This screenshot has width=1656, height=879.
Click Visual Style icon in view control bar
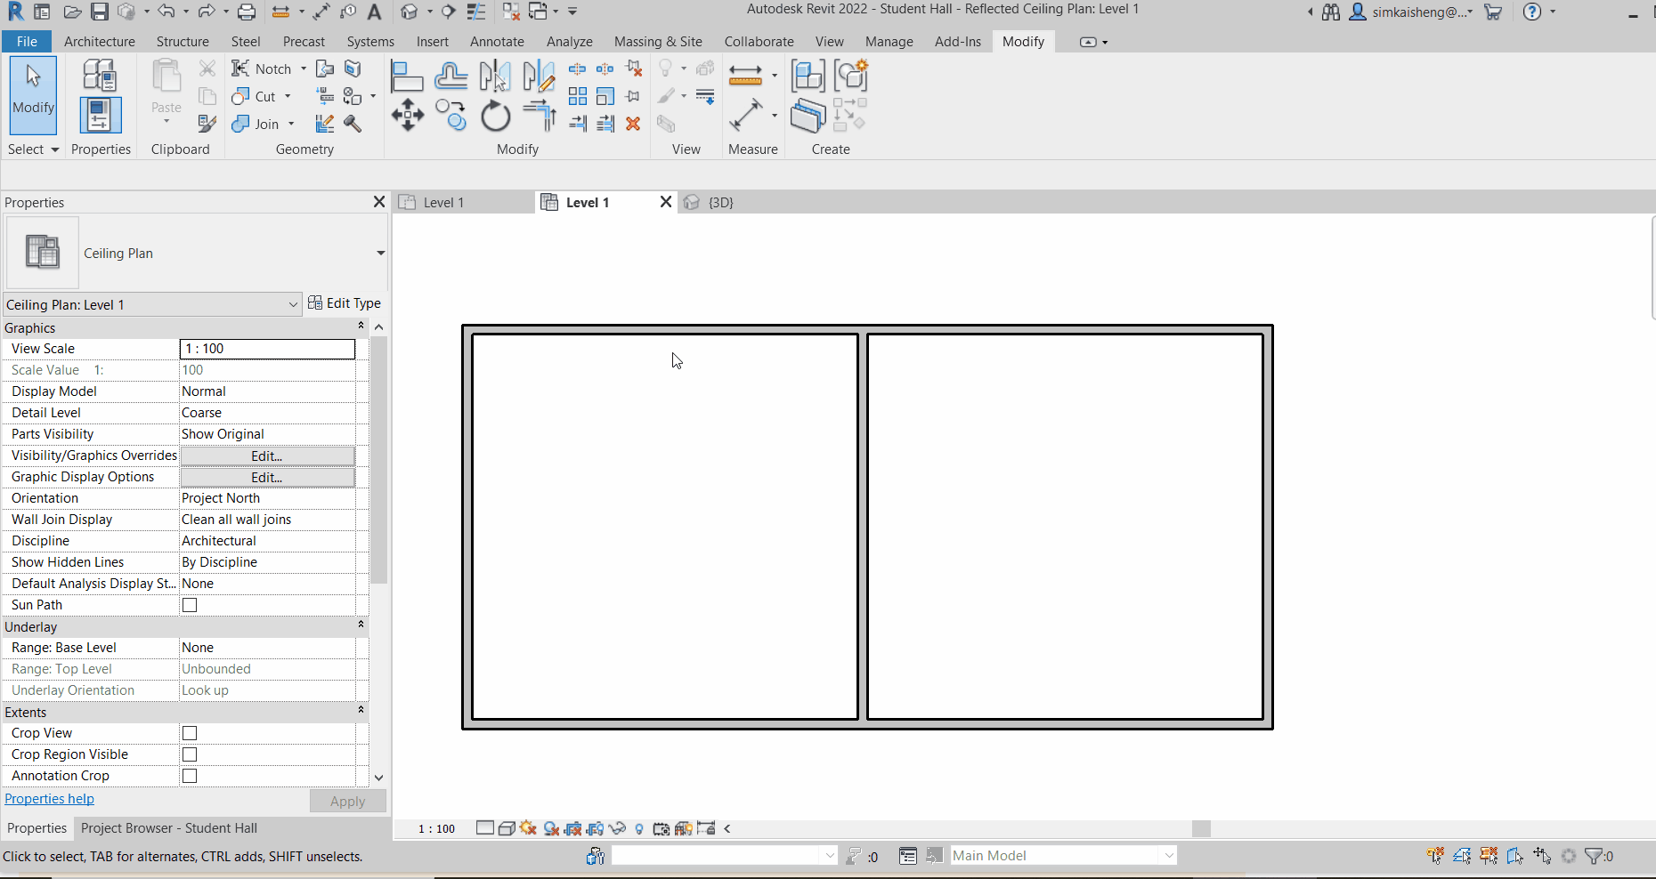click(507, 828)
